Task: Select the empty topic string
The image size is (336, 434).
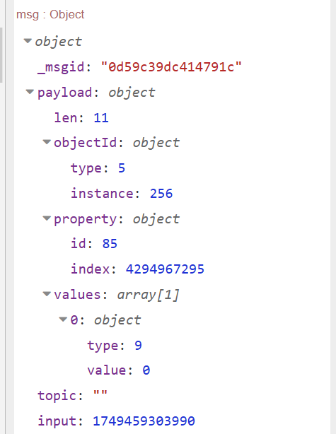Action: click(x=100, y=393)
